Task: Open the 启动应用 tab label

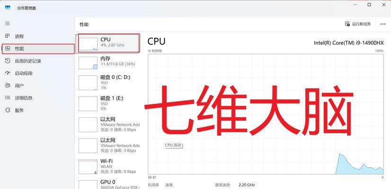Action: [x=24, y=73]
